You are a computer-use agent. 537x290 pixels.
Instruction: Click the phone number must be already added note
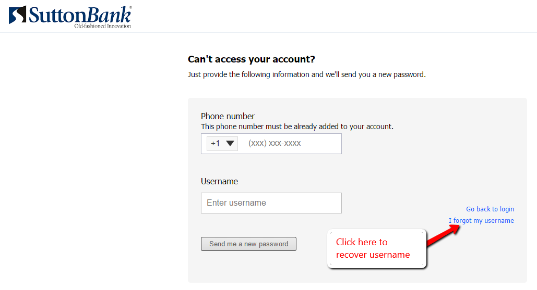(x=297, y=127)
